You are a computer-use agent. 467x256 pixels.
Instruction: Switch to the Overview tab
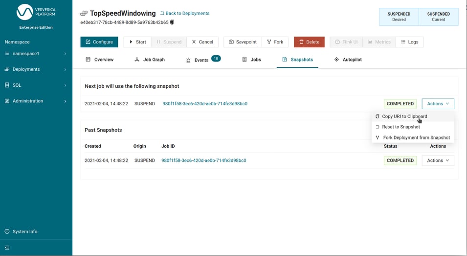pos(99,59)
